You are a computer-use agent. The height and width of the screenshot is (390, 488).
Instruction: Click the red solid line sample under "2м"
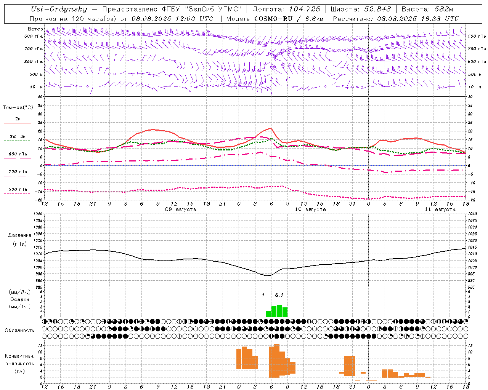click(x=18, y=123)
